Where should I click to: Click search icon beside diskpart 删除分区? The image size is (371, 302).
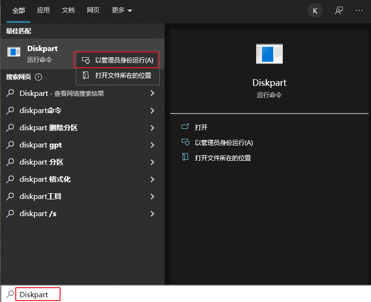[10, 128]
